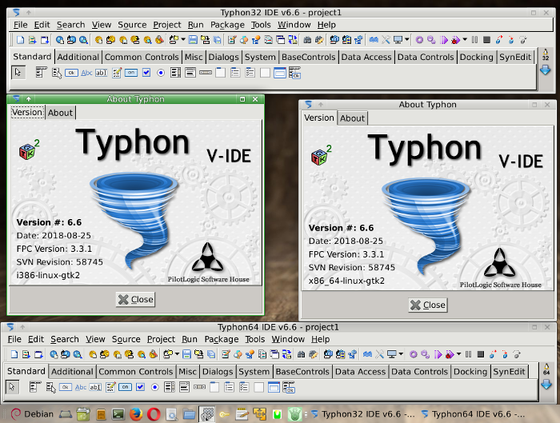The width and height of the screenshot is (560, 423).
Task: Launch Opera from taskbar
Action: 154,414
